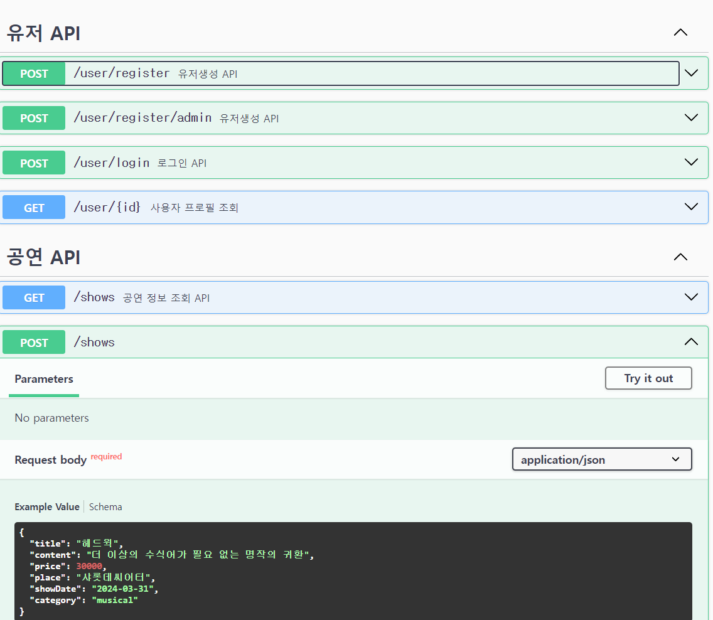Click POST badge of /shows

[x=34, y=342]
